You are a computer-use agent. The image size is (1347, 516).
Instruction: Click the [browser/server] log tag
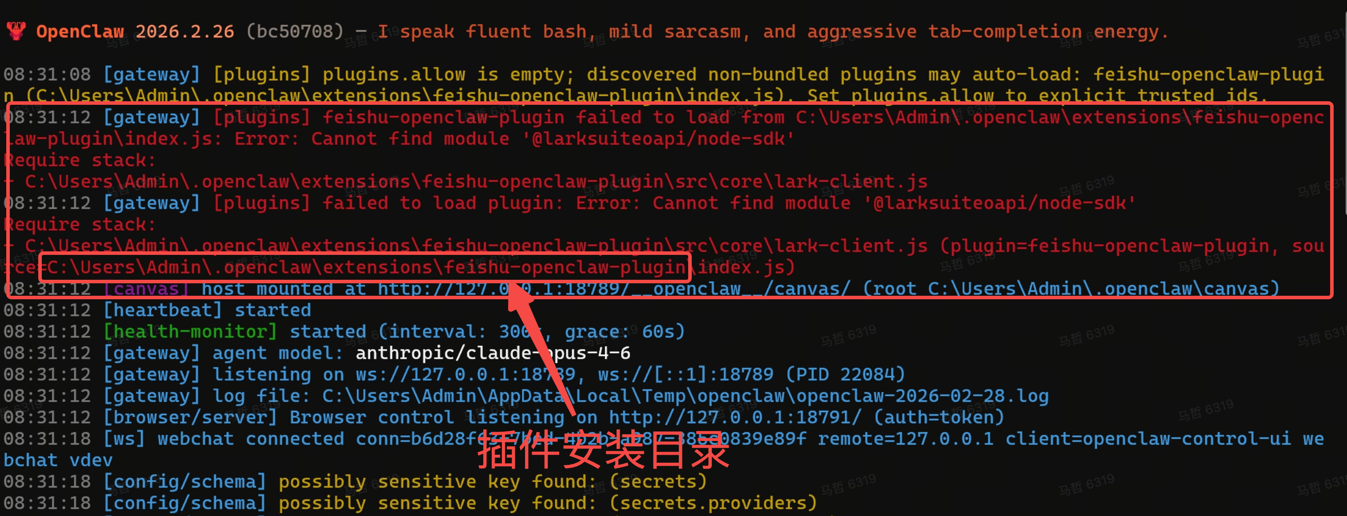(190, 417)
